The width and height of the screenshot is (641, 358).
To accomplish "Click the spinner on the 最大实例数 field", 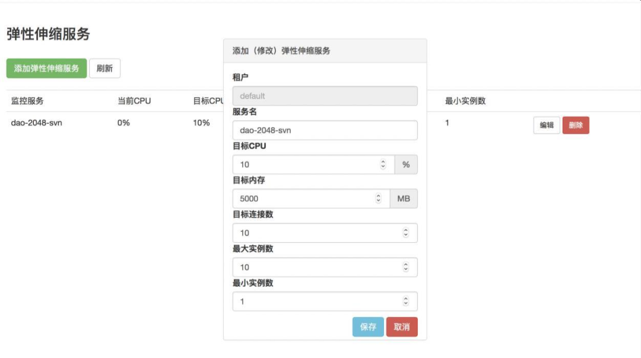I will [406, 267].
